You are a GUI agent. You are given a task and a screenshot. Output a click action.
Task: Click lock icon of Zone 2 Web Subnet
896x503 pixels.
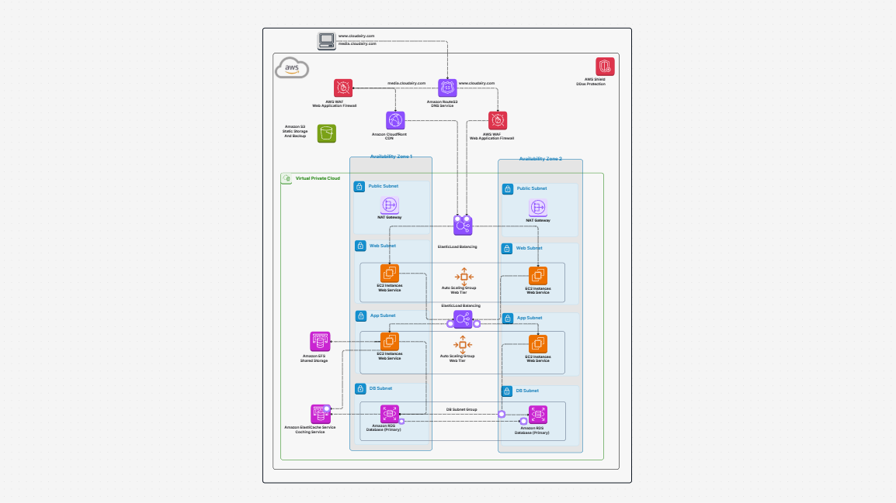[x=507, y=249]
